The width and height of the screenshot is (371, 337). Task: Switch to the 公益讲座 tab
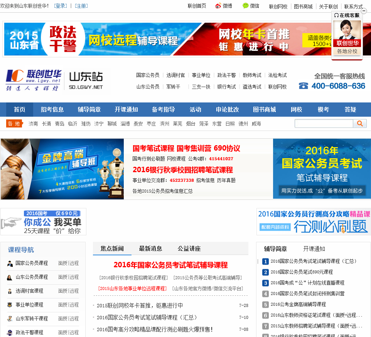coord(189,249)
